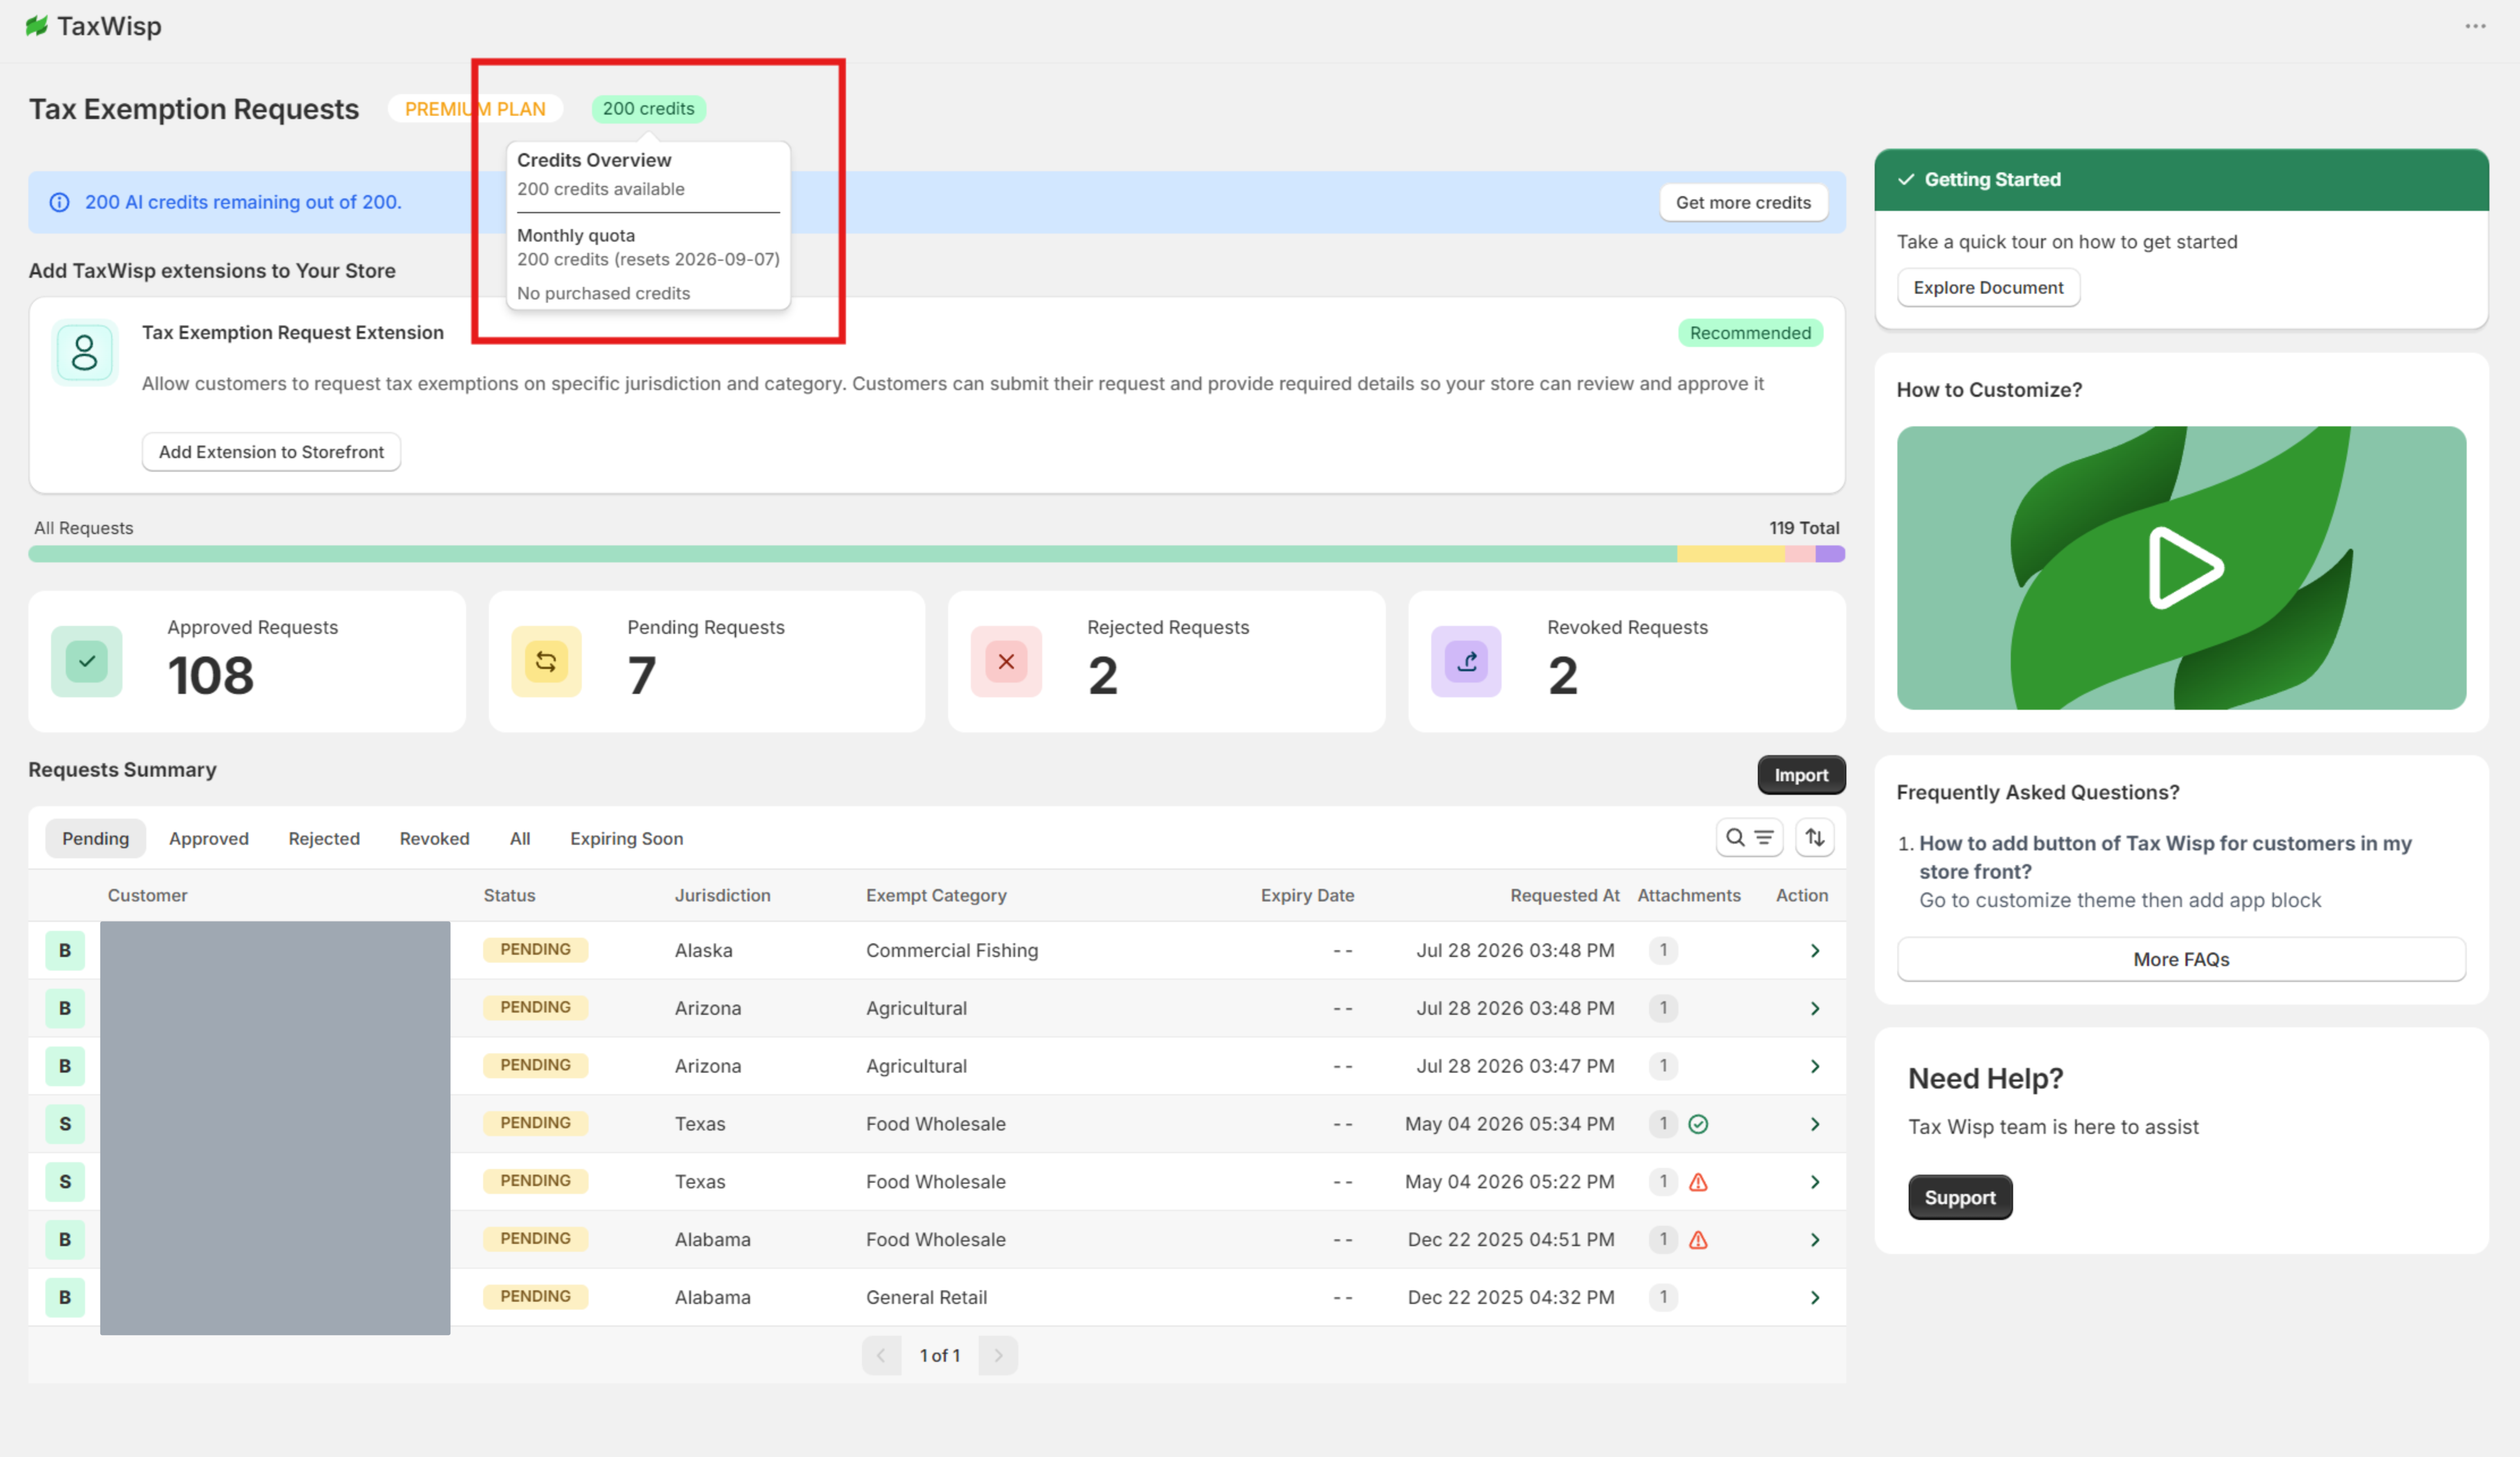The image size is (2520, 1457).
Task: Go to next page of requests
Action: click(998, 1355)
